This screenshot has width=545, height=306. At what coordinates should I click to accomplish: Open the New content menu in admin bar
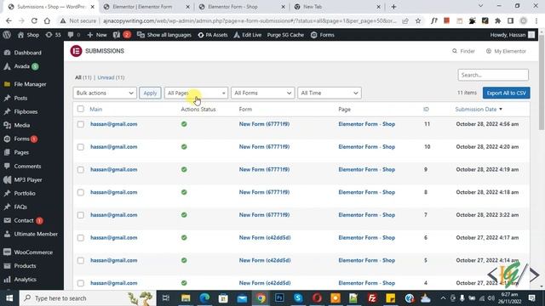click(x=97, y=35)
